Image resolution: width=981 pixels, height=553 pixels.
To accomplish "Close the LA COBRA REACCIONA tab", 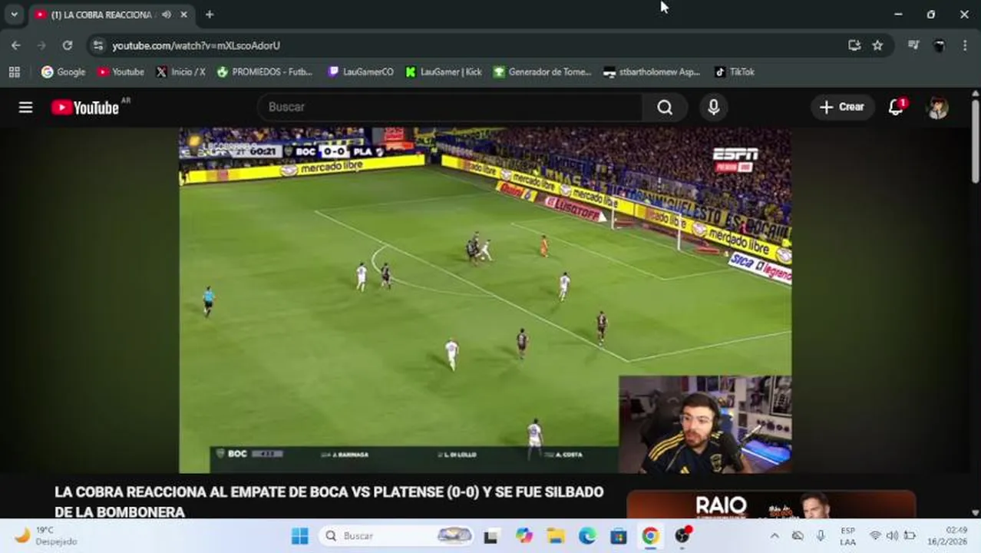I will pyautogui.click(x=184, y=15).
